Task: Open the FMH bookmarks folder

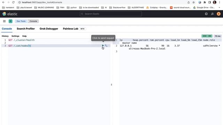Action: pyautogui.click(x=60, y=8)
